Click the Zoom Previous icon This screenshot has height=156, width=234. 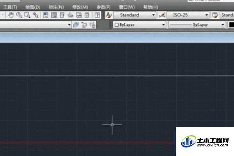(x=35, y=15)
